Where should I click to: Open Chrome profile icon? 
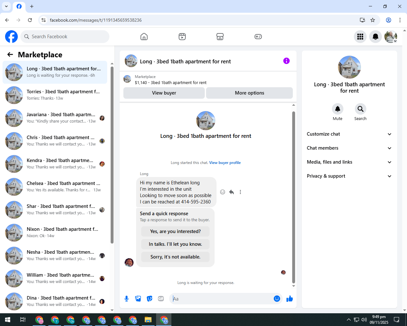[x=389, y=20]
